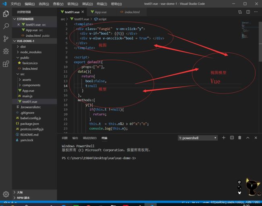Open babel.config.js file
This screenshot has width=262, height=206.
click(x=35, y=118)
